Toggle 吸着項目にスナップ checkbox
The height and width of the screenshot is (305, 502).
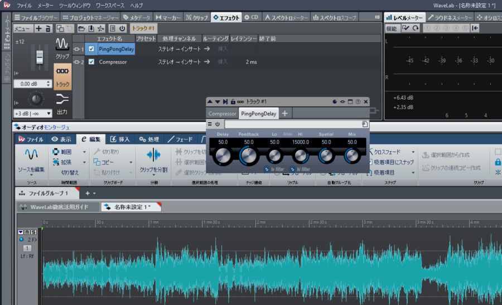tap(370, 162)
